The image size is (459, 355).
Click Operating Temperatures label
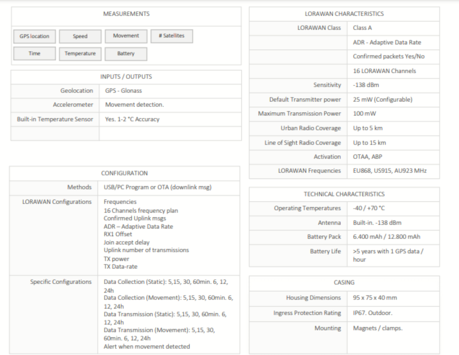pyautogui.click(x=307, y=208)
